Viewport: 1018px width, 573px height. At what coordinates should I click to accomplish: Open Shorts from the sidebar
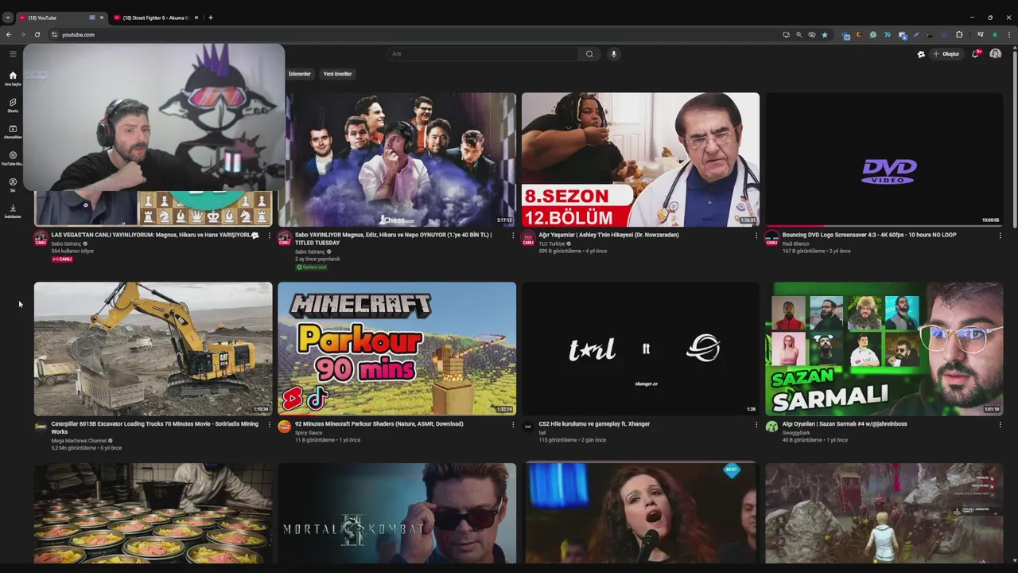pos(13,105)
